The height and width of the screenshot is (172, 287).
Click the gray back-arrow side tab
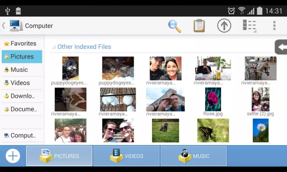click(x=281, y=47)
